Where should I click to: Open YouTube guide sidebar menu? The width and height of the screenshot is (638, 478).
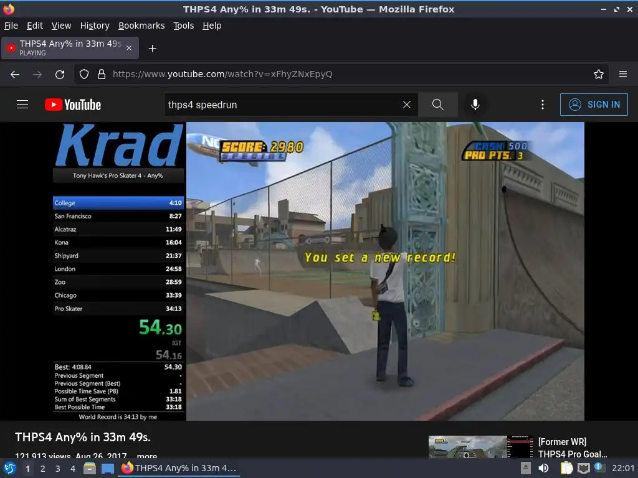[x=22, y=105]
